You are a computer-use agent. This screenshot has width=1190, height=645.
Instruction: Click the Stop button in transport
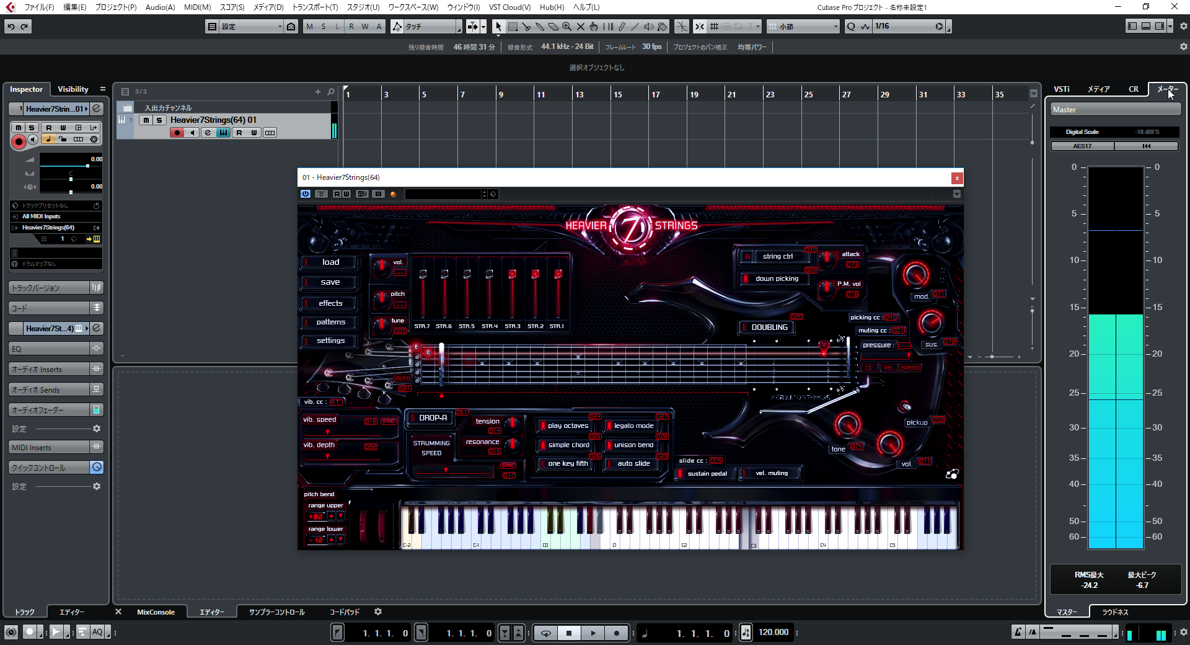point(569,633)
